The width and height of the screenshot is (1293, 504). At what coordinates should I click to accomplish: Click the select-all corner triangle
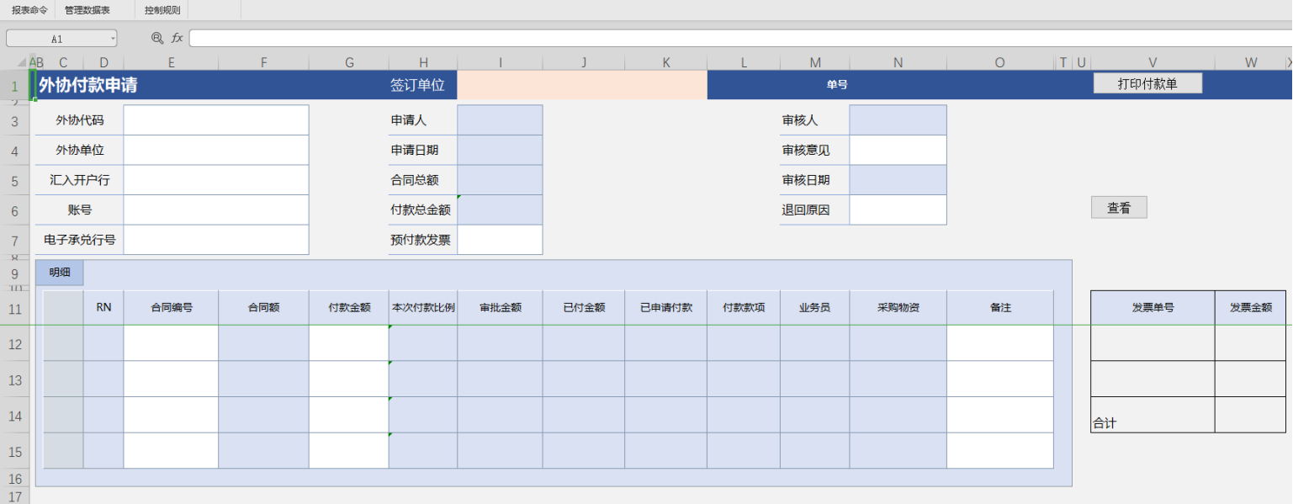pyautogui.click(x=15, y=62)
